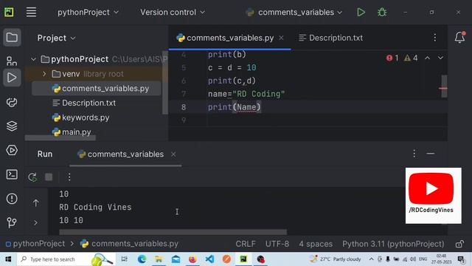This screenshot has width=472, height=266.
Task: Open the Python Packages layers icon
Action: [12, 126]
